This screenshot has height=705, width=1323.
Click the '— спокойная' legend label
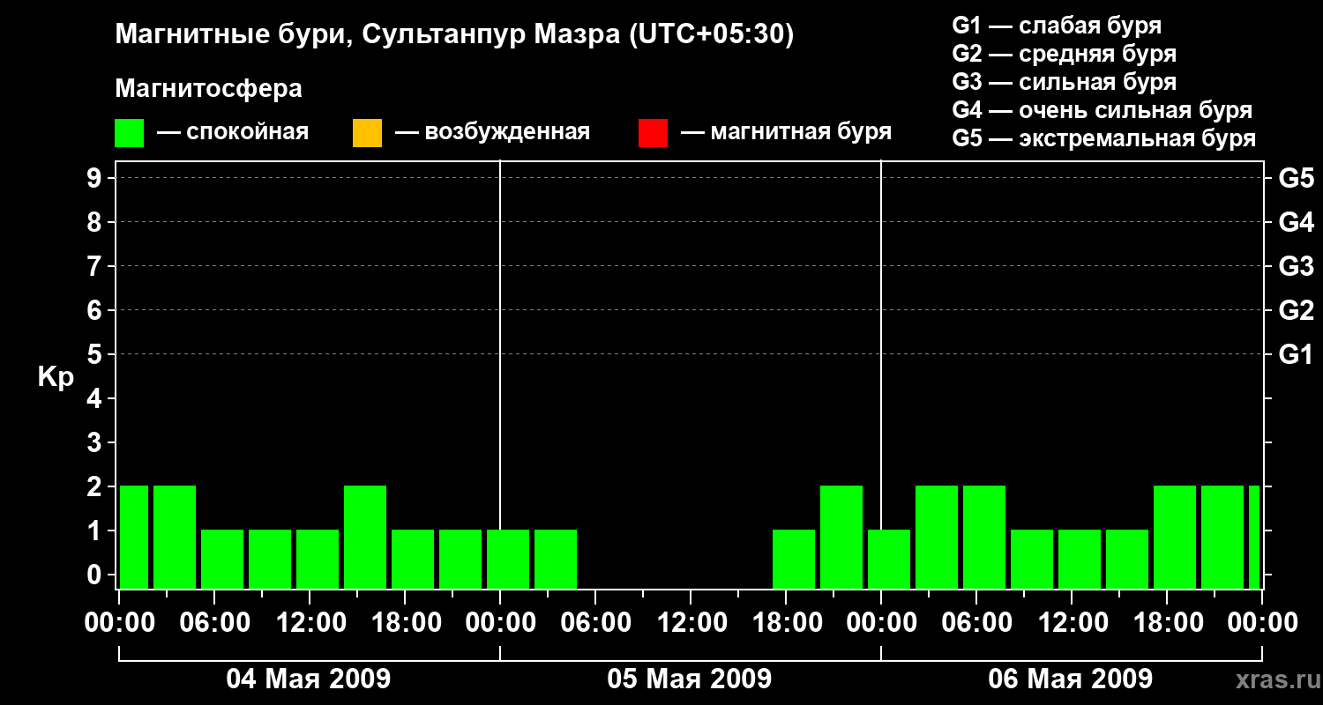[x=233, y=132]
